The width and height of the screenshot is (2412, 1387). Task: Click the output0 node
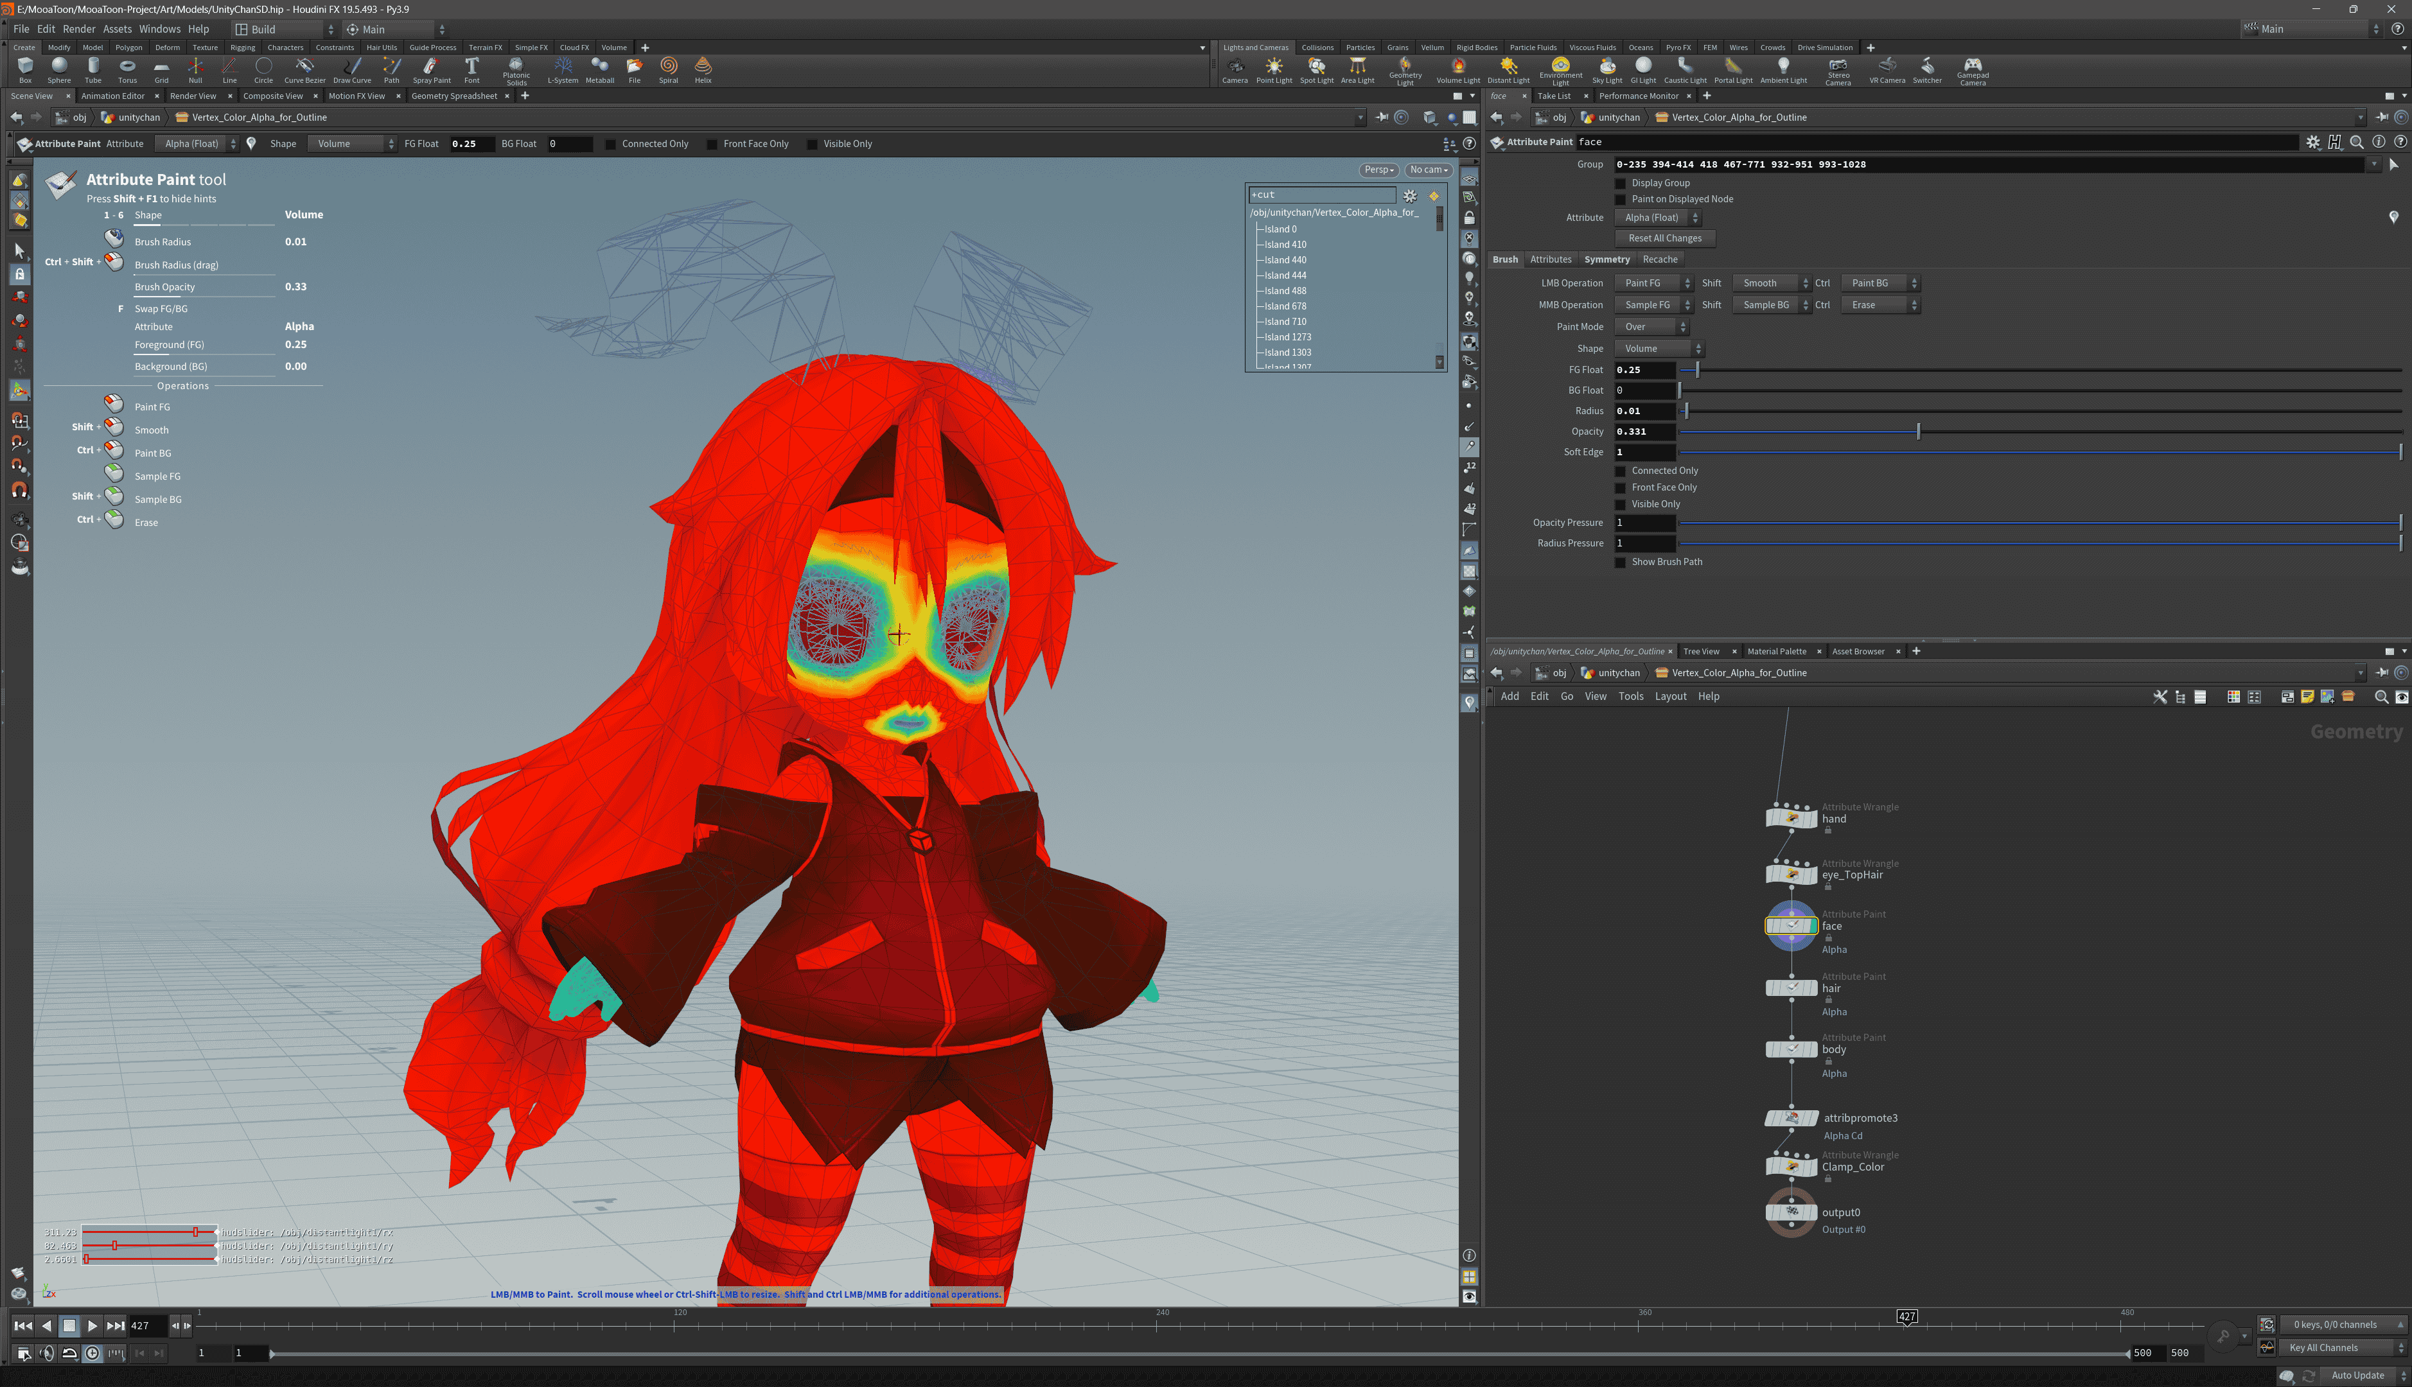click(x=1791, y=1212)
